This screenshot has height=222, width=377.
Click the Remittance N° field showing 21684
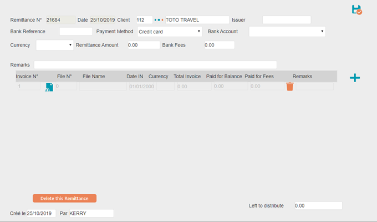coord(60,20)
